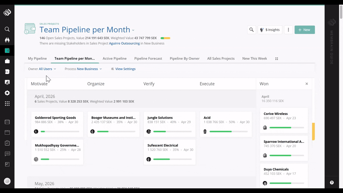
Task: Click owner avatar on Acid card
Action: [x=205, y=132]
